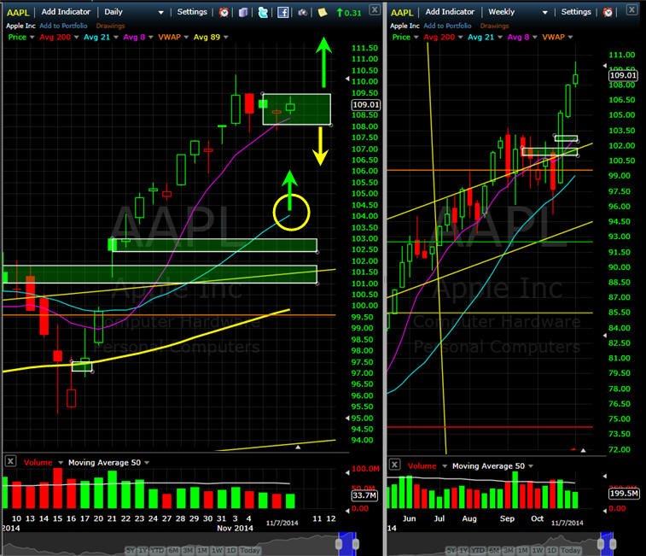This screenshot has height=556, width=646.
Task: Select the 5Y range in Daily chart
Action: (131, 550)
